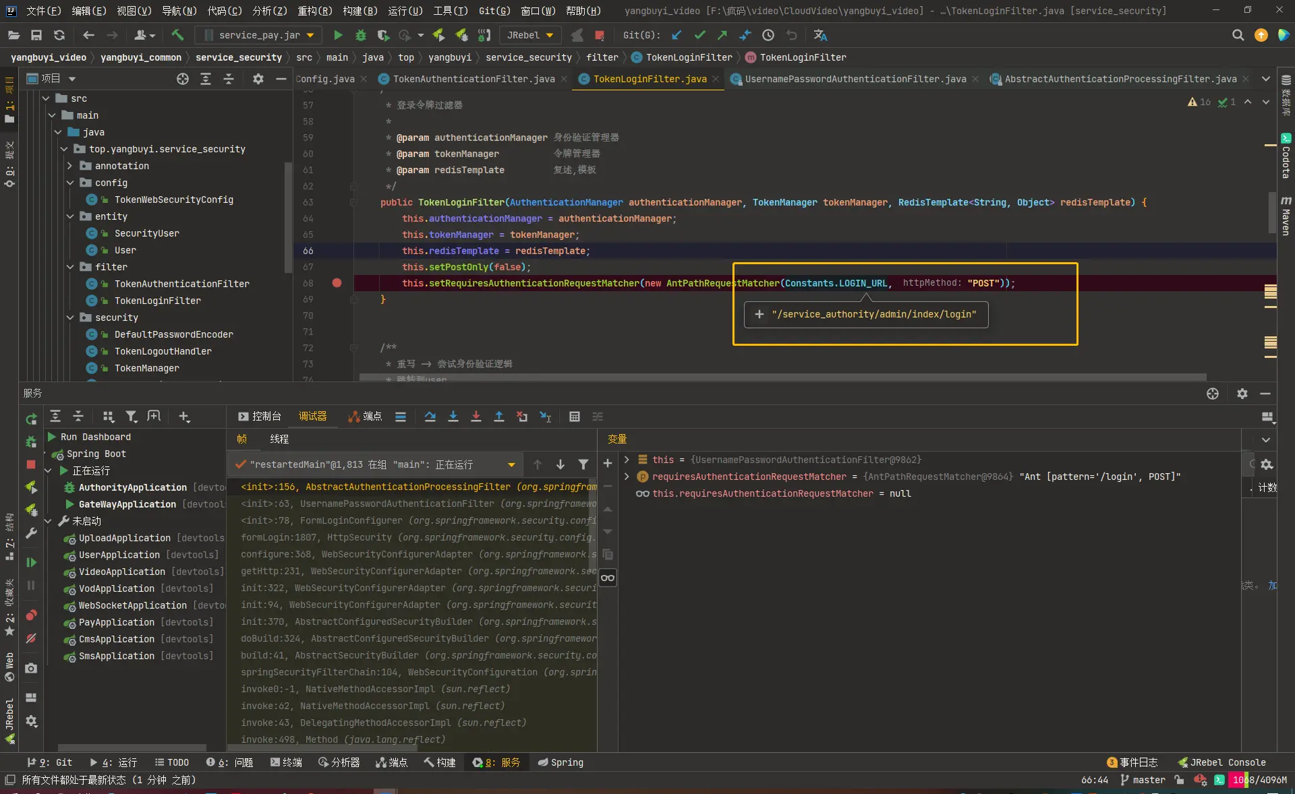Expand the annotation folder in project tree
This screenshot has width=1295, height=794.
(x=70, y=166)
